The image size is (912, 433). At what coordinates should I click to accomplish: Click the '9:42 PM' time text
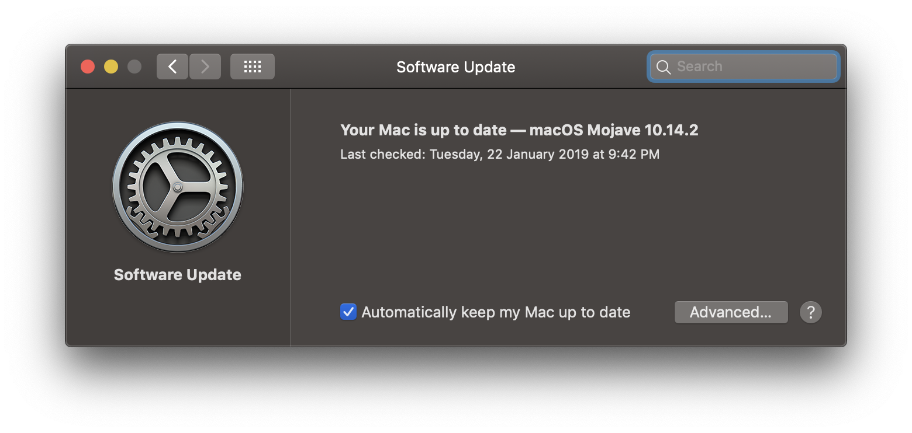[x=633, y=155]
